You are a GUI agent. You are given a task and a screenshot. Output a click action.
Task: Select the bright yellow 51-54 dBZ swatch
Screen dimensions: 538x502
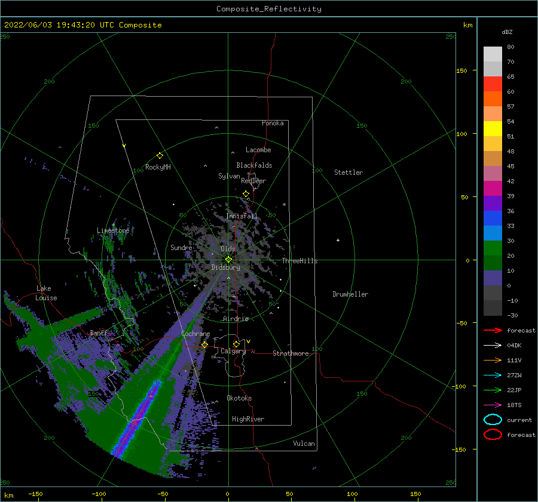(493, 128)
